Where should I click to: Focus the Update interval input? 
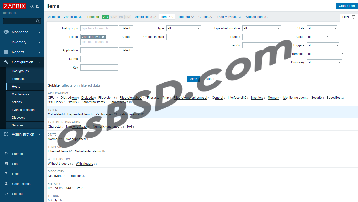click(185, 37)
